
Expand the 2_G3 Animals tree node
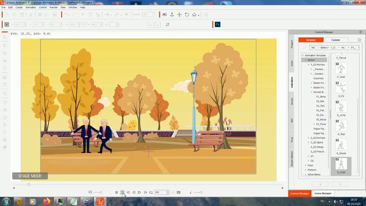(x=309, y=138)
